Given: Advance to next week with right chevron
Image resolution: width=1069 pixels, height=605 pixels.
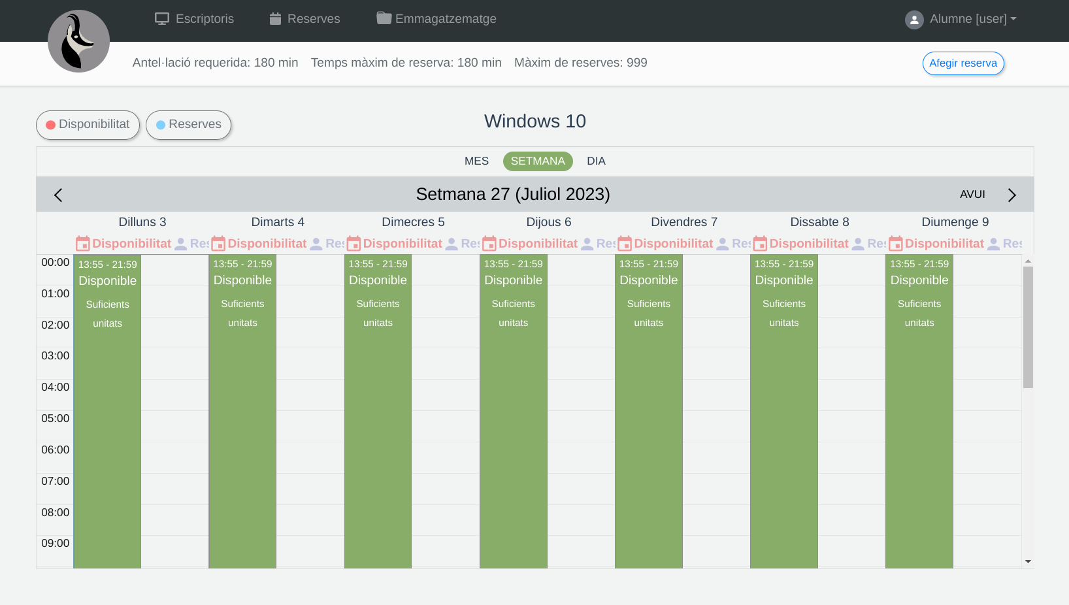Looking at the screenshot, I should (1011, 195).
